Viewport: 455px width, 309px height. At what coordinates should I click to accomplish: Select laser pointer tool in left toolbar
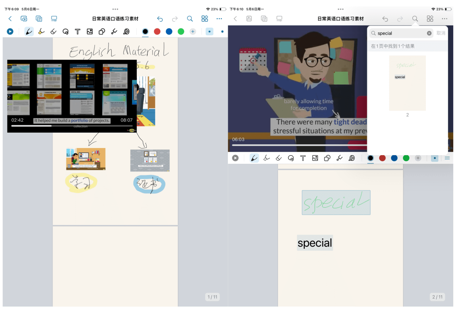click(114, 32)
